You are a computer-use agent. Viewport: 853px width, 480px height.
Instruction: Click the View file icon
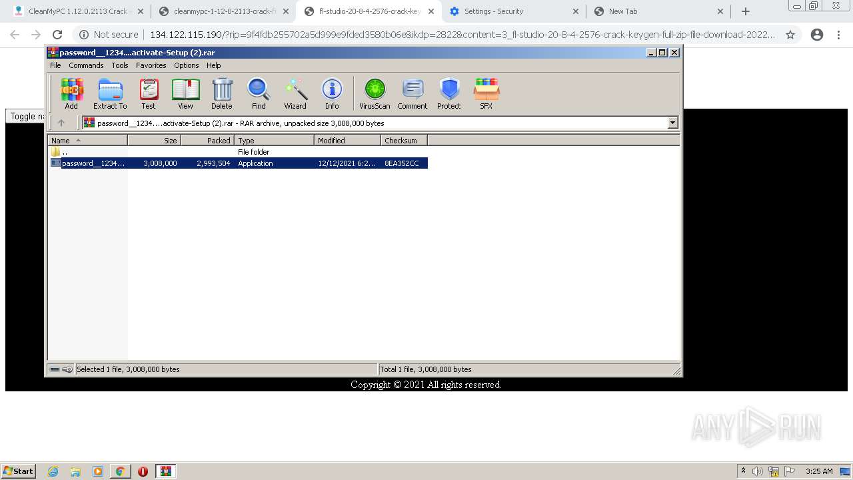(185, 94)
